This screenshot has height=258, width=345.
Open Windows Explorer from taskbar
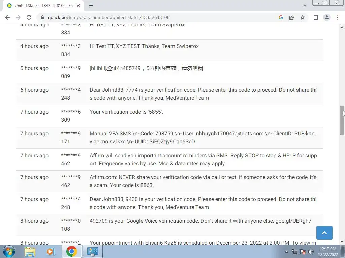click(x=30, y=251)
